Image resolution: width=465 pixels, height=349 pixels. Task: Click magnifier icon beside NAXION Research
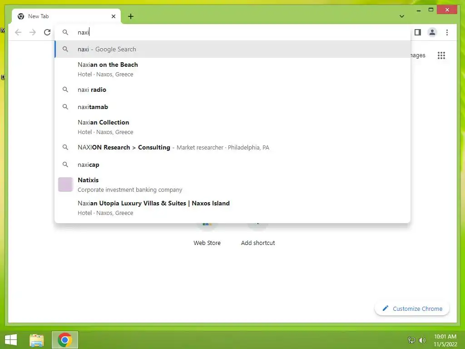point(65,148)
